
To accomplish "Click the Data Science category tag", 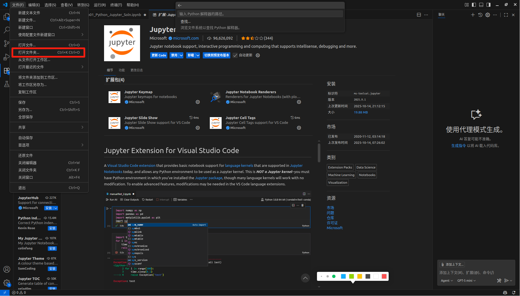I will coord(366,167).
